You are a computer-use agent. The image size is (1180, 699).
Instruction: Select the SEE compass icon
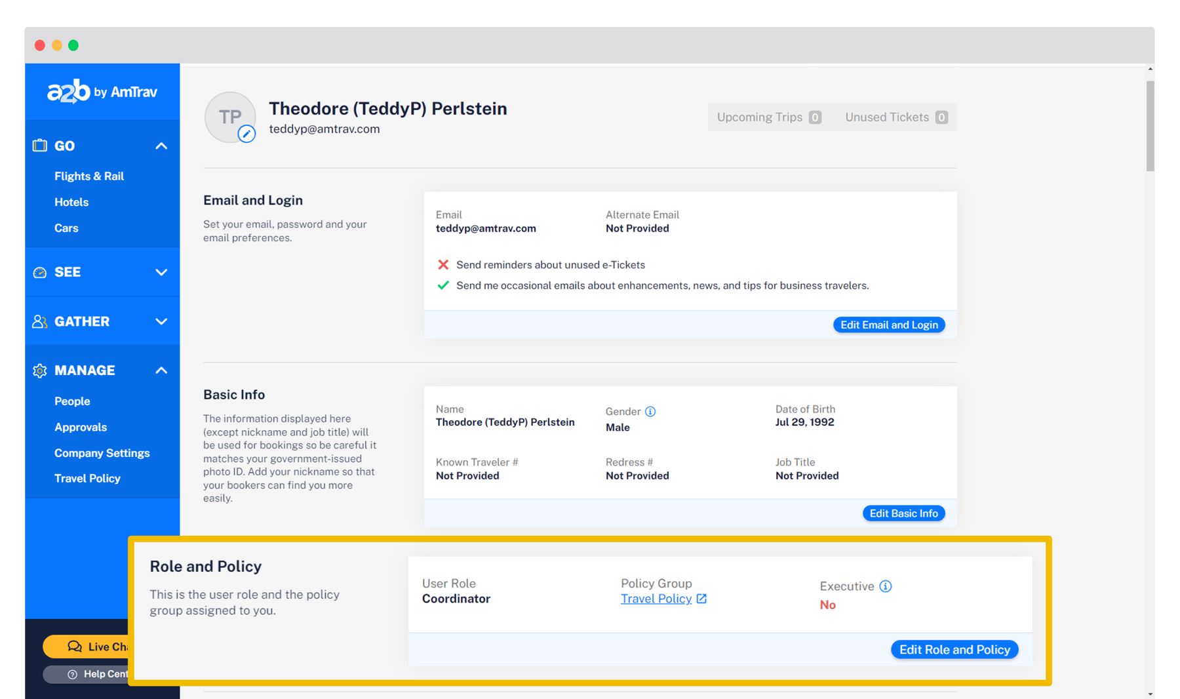39,271
